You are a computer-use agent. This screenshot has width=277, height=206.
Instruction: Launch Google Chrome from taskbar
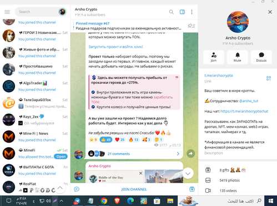point(104,201)
